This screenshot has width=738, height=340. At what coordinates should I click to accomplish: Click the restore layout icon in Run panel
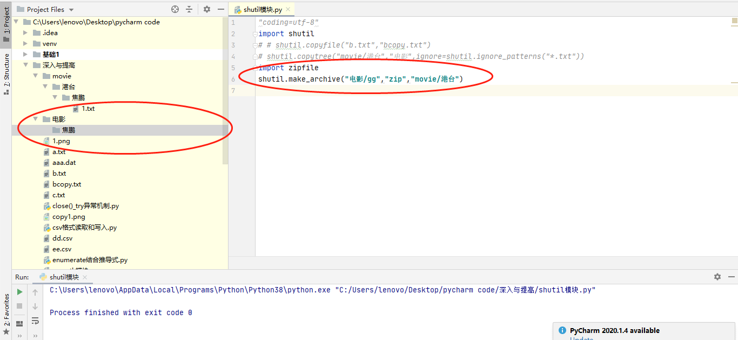(x=19, y=324)
